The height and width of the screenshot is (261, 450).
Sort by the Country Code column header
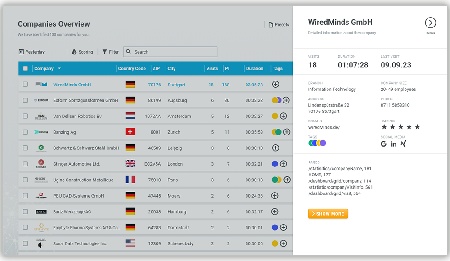tap(132, 68)
